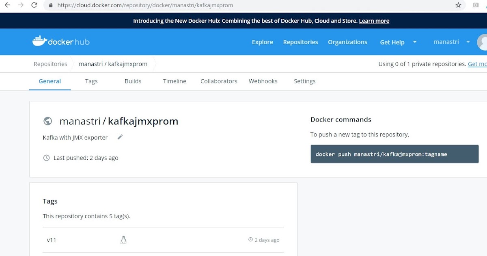Screen dimensions: 487x256
Task: Click the browser refresh icon
Action: point(34,5)
